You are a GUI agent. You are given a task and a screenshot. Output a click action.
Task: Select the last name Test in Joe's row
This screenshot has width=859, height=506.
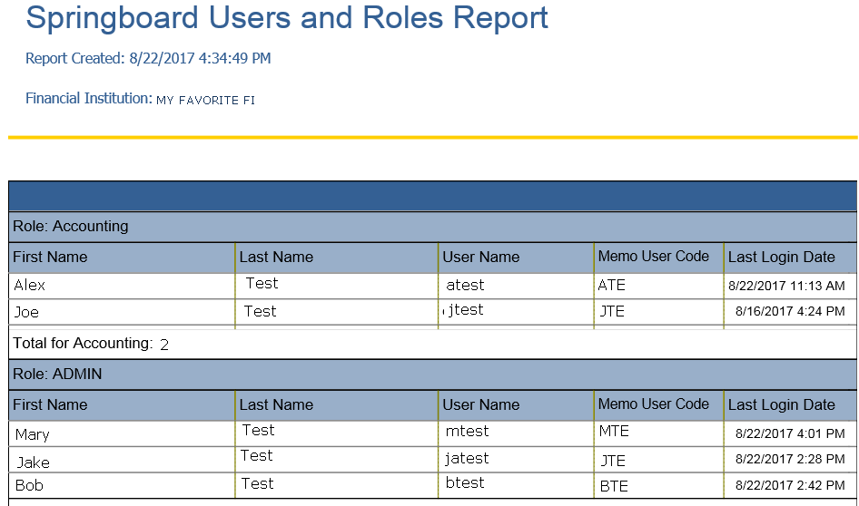pyautogui.click(x=261, y=311)
